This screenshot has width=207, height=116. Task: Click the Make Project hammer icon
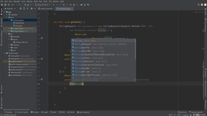[19, 5]
